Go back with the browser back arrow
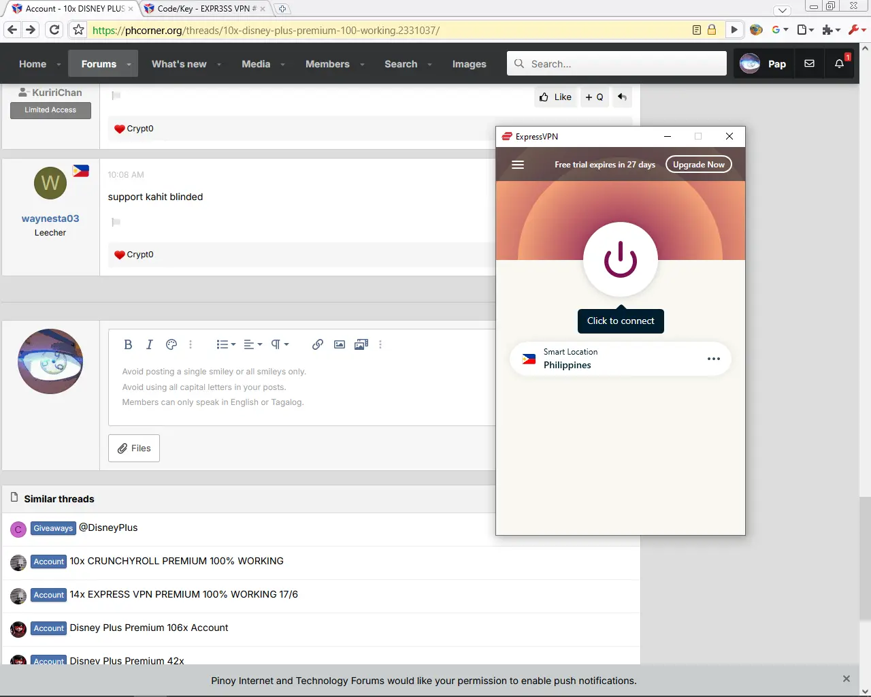This screenshot has width=871, height=697. 12,30
